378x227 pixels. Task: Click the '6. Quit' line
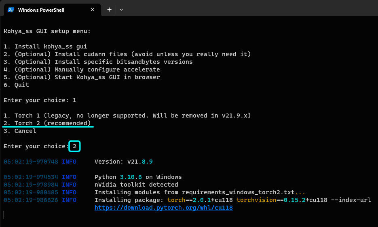tap(16, 85)
